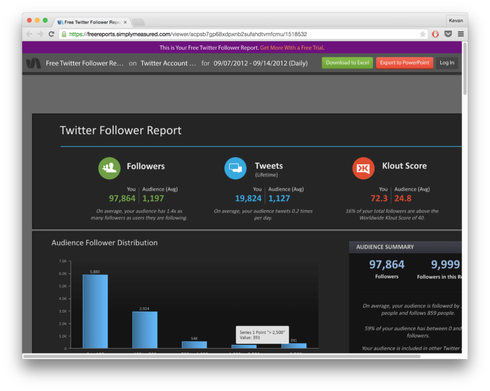Click the browser back arrow
Screen dimensions: 490x391
29,34
